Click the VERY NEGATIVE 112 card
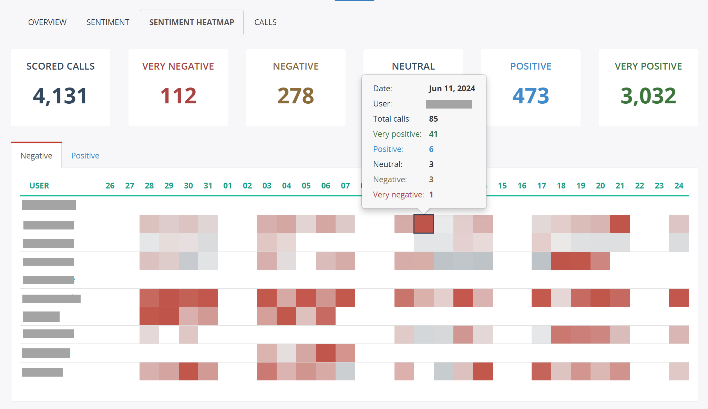The width and height of the screenshot is (708, 409). click(178, 88)
